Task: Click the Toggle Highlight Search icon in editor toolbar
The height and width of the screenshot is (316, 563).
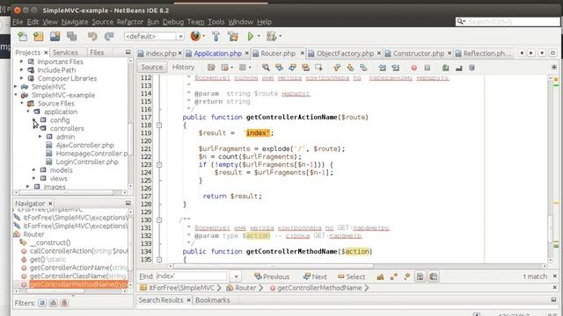Action: click(305, 68)
